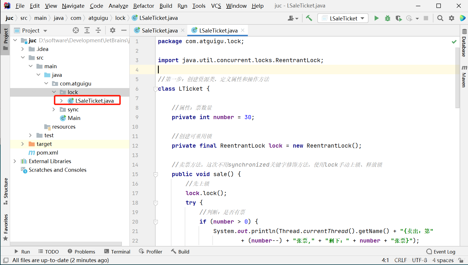Switch to SaleTicket.java tab

click(x=159, y=30)
